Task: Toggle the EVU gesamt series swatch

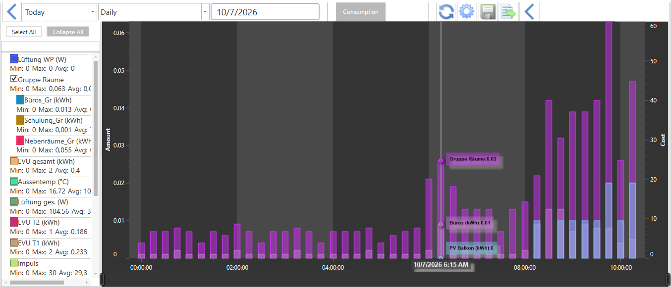Action: 14,161
